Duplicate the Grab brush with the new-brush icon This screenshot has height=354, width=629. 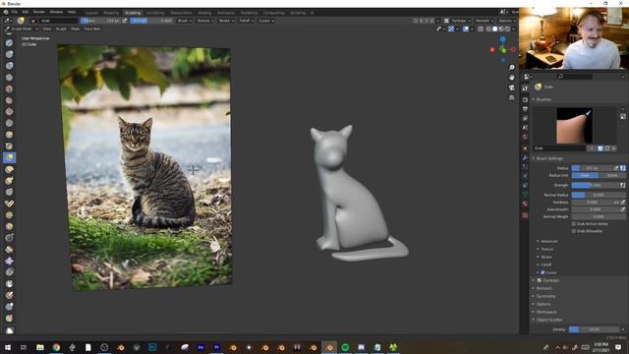(607, 148)
